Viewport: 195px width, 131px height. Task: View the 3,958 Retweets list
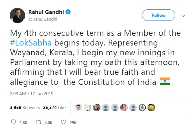point(25,107)
